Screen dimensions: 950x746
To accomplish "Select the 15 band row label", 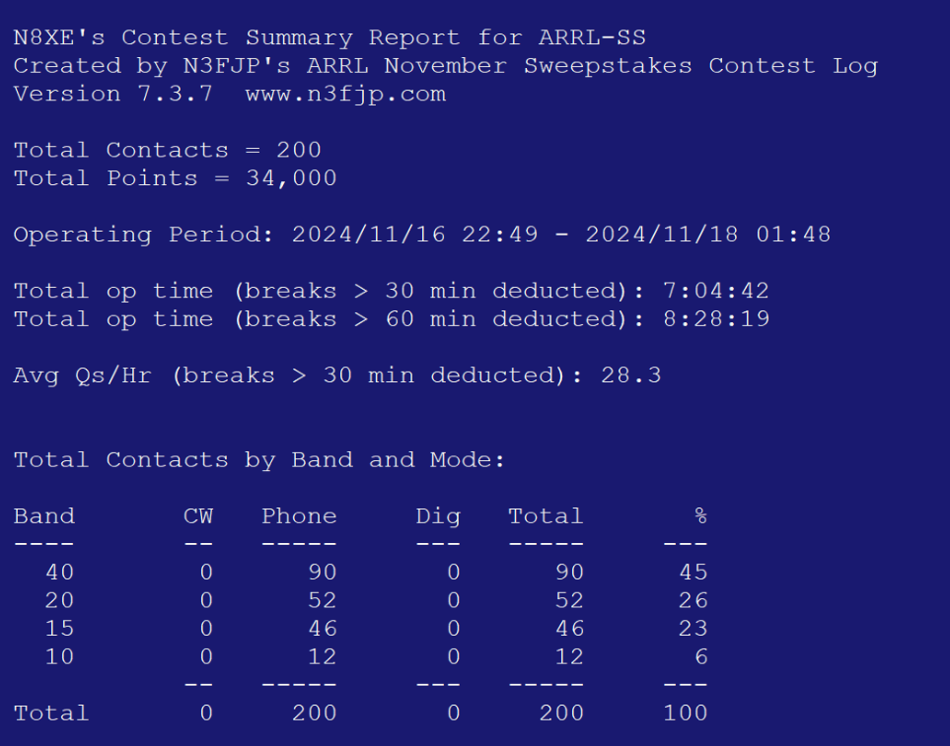I will pos(59,629).
